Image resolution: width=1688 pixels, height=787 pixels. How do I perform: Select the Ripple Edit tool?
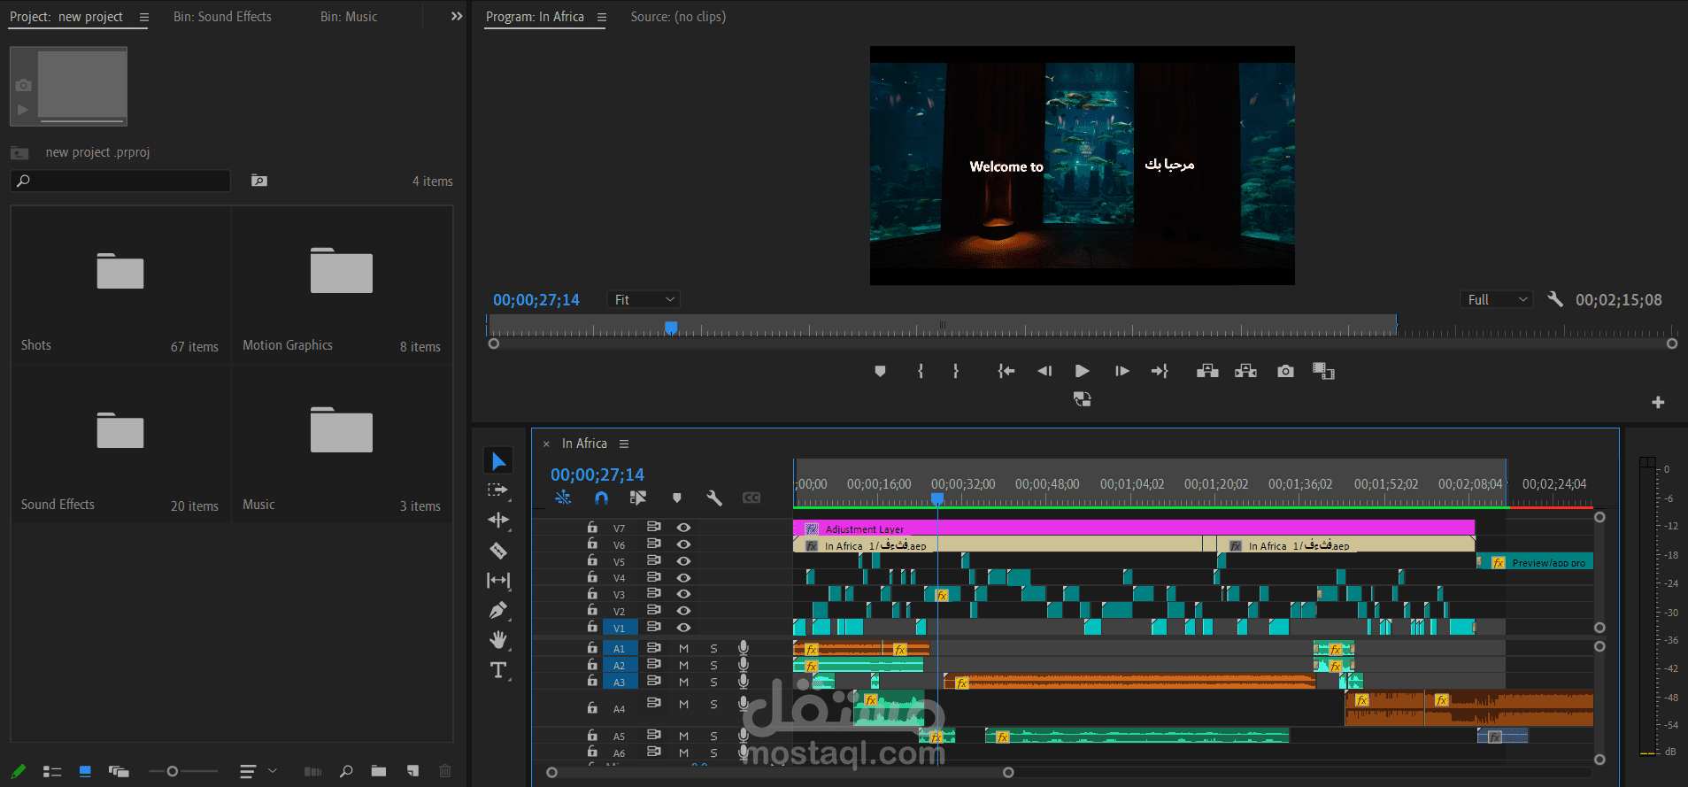pos(498,520)
